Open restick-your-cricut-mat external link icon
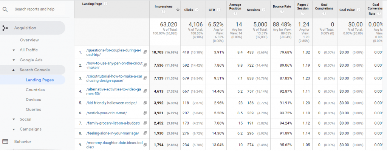The height and width of the screenshot is (151, 387). 145,113
